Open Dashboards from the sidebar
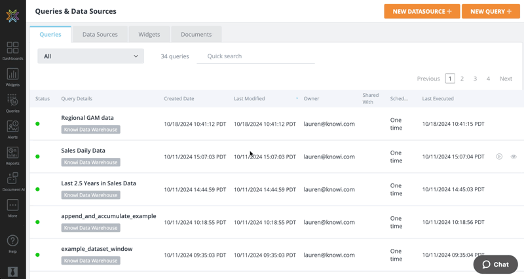524x279 pixels. coord(12,51)
